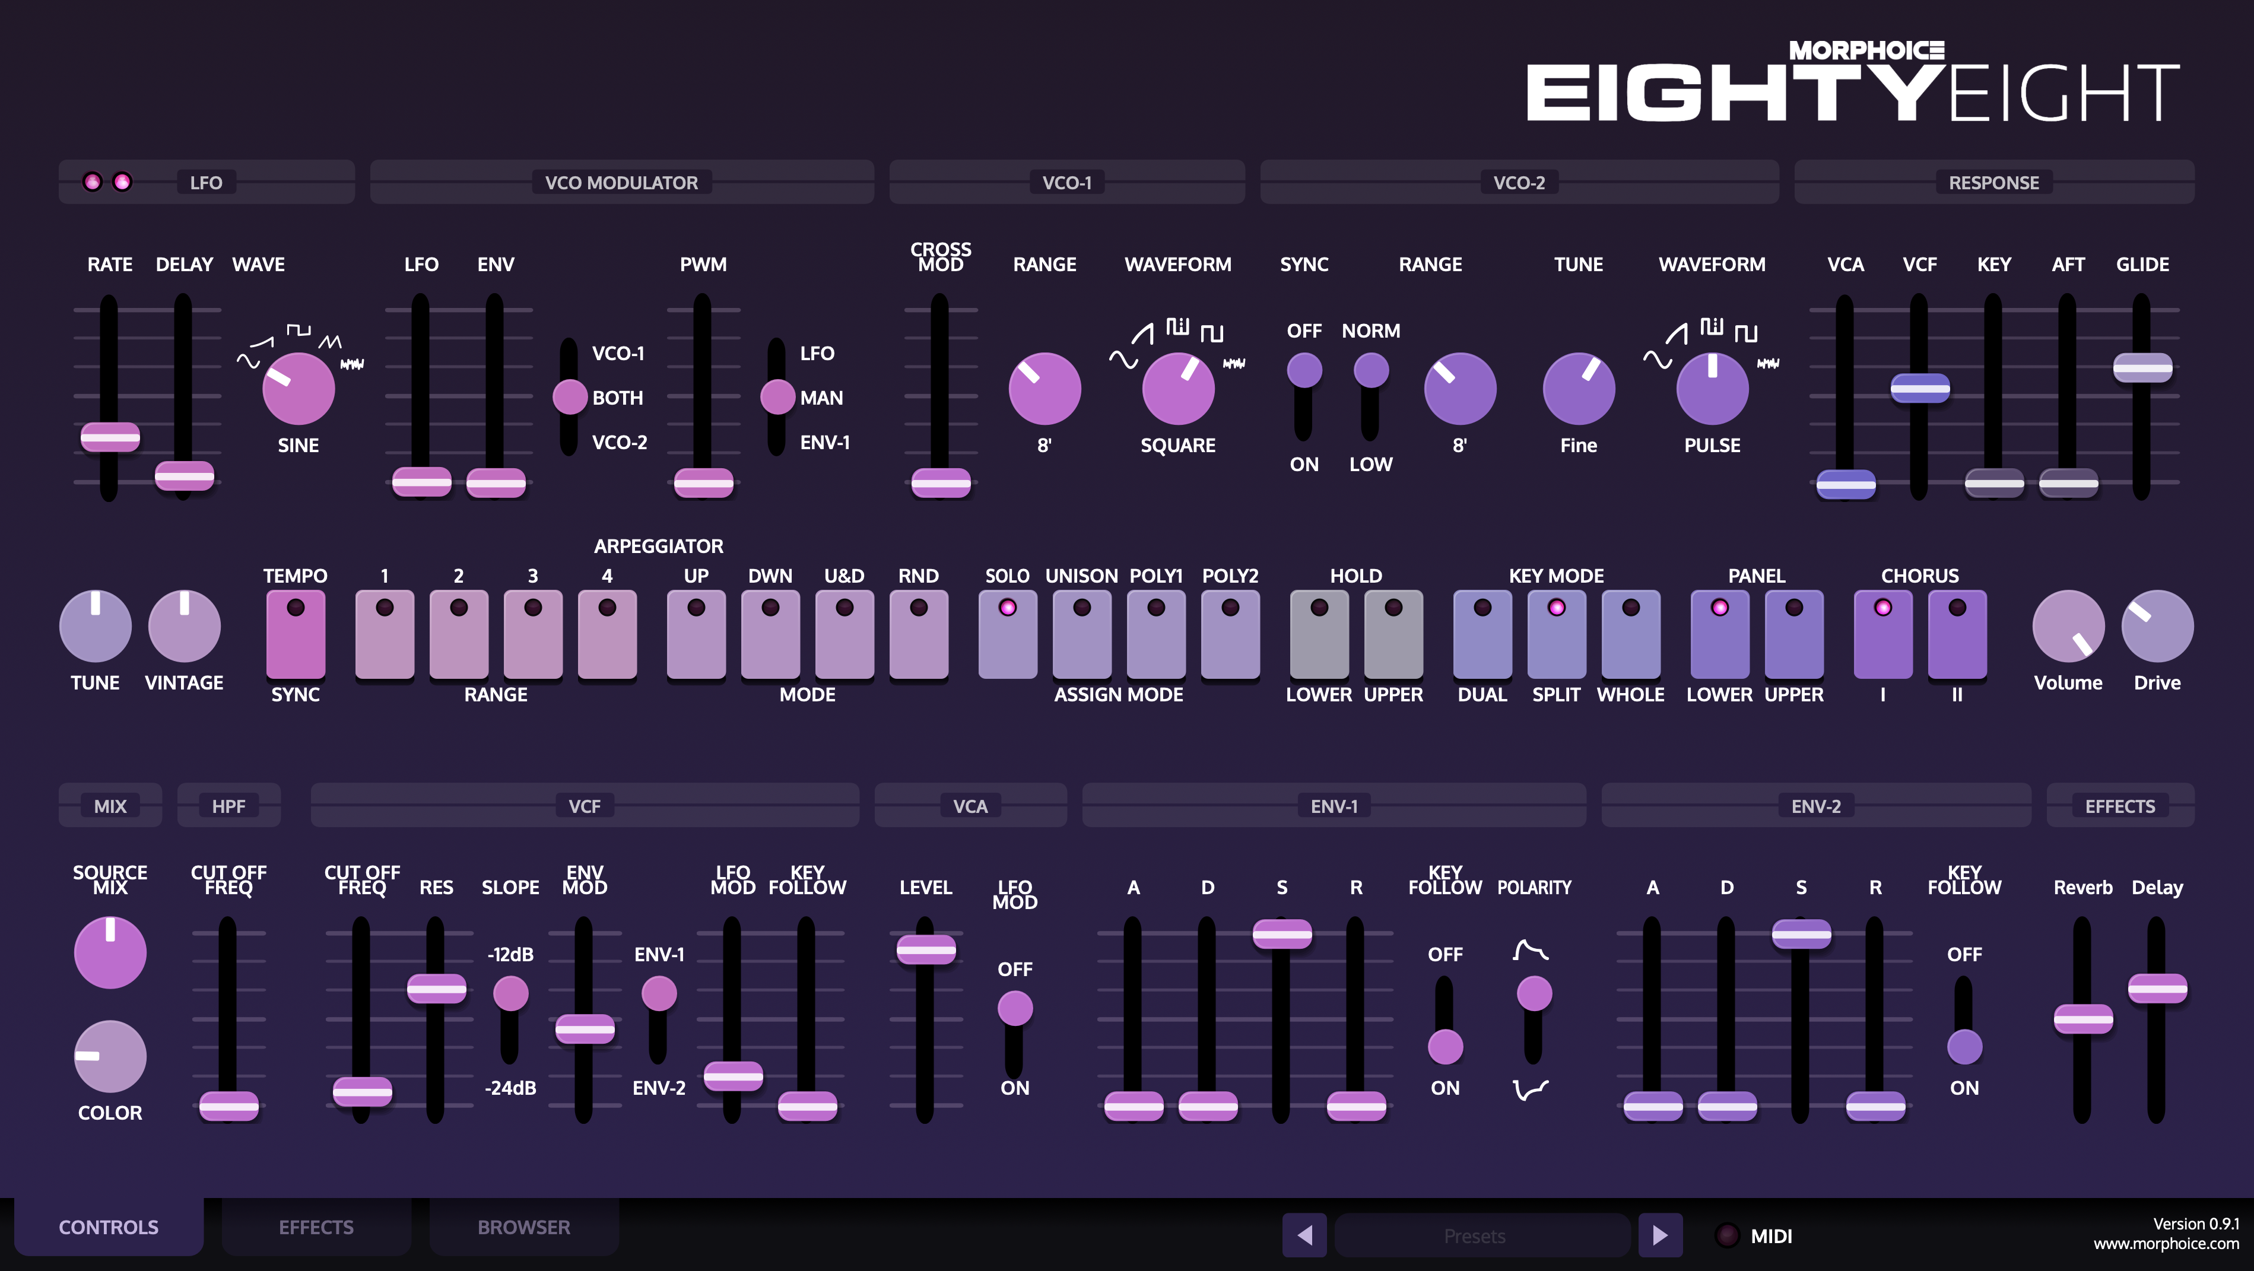The height and width of the screenshot is (1271, 2254).
Task: Select POLY2 assign mode
Action: 1230,634
